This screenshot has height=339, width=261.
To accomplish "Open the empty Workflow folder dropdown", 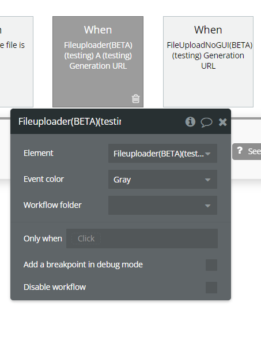I will [162, 206].
